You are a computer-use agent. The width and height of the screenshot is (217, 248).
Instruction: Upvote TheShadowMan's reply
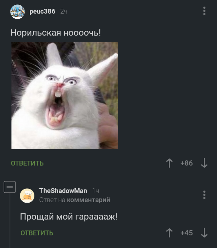coord(169,233)
